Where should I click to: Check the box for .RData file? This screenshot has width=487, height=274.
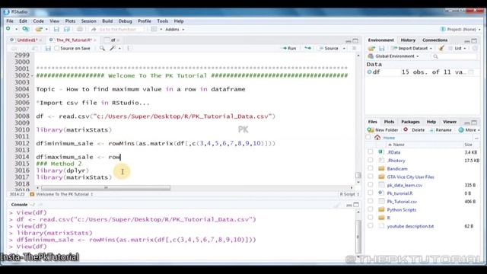371,152
